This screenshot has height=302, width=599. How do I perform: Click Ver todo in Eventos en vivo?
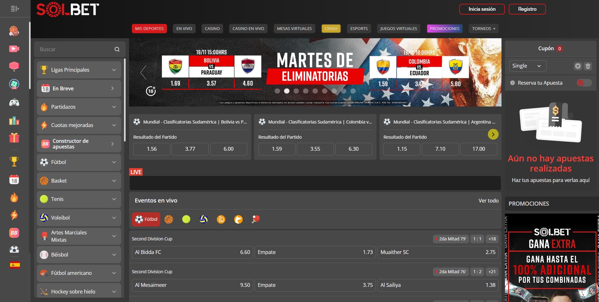[489, 200]
